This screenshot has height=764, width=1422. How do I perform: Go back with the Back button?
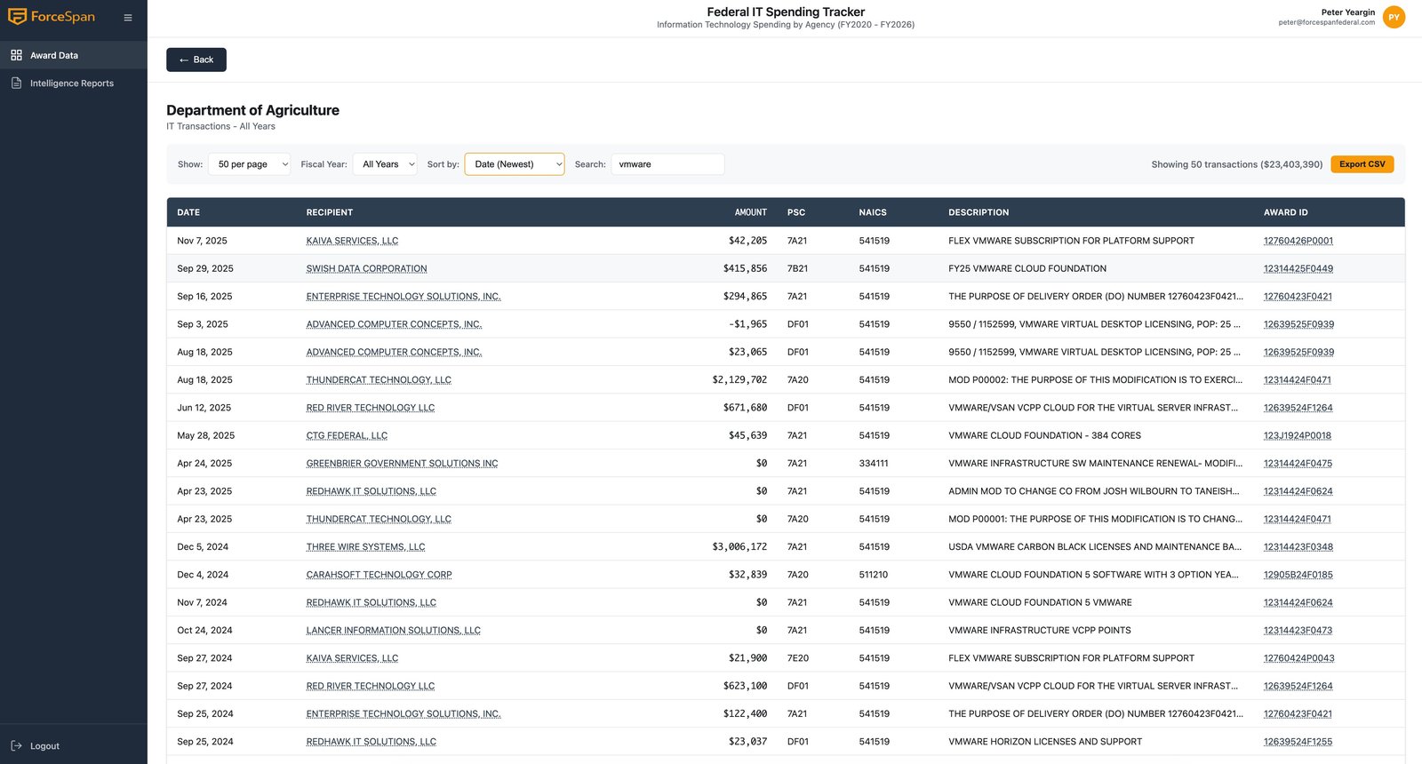pos(196,60)
